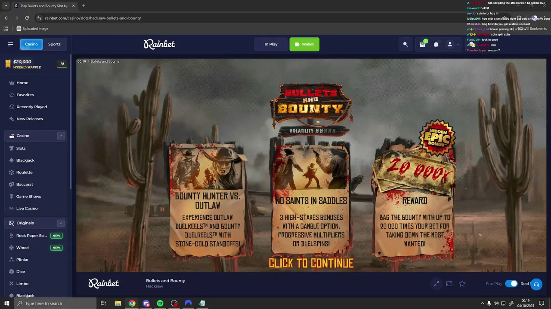This screenshot has width=551, height=309.
Task: Open tab search dropdown arrow
Action: [5, 6]
